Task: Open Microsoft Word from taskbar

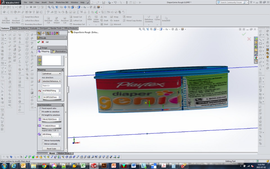Action: 134,166
